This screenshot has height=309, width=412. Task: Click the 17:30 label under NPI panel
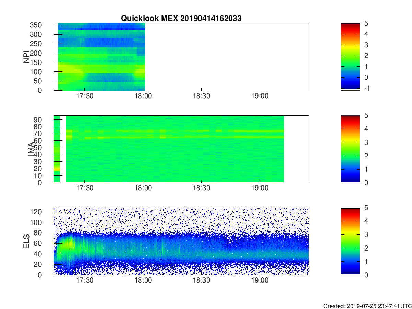click(x=85, y=96)
